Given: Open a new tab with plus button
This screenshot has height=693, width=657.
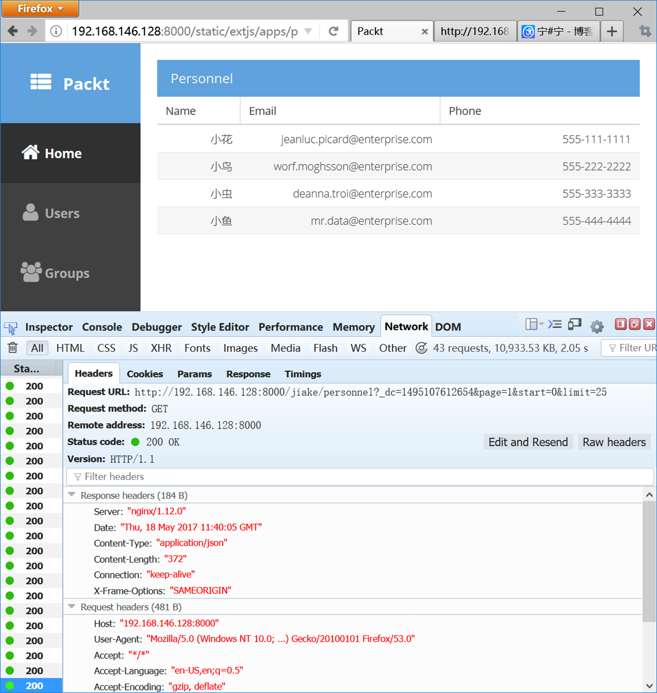Looking at the screenshot, I should (x=612, y=31).
